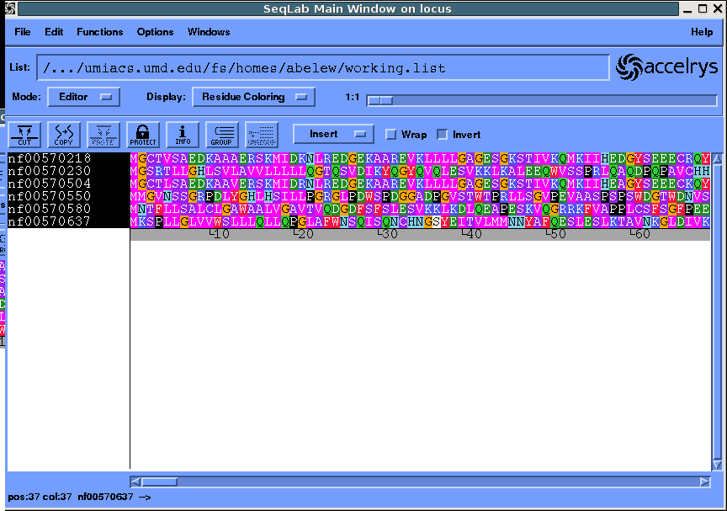The height and width of the screenshot is (511, 727).
Task: Click the ruler mark labeled 60
Action: [639, 234]
